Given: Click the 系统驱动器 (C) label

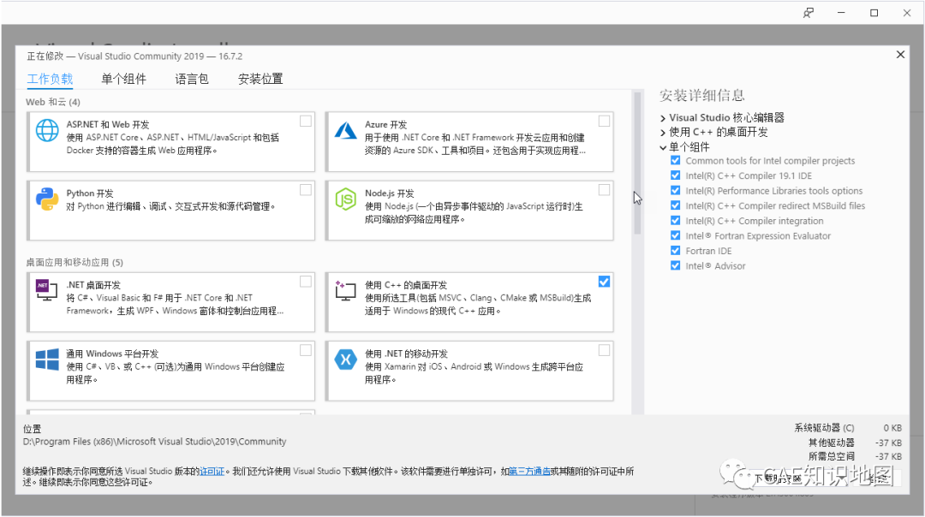Looking at the screenshot, I should pos(824,428).
